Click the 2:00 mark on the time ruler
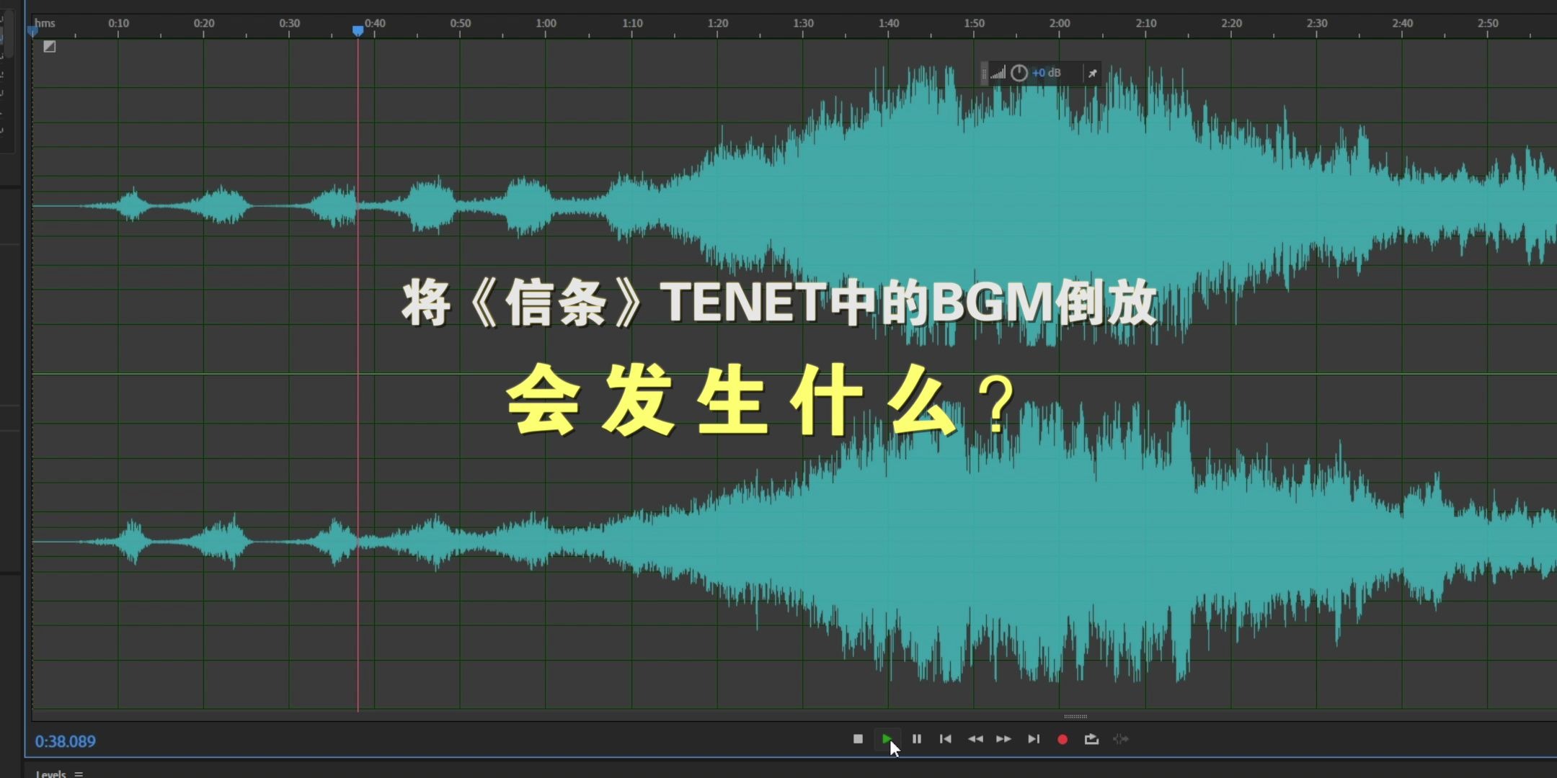This screenshot has height=778, width=1557. (x=1060, y=23)
